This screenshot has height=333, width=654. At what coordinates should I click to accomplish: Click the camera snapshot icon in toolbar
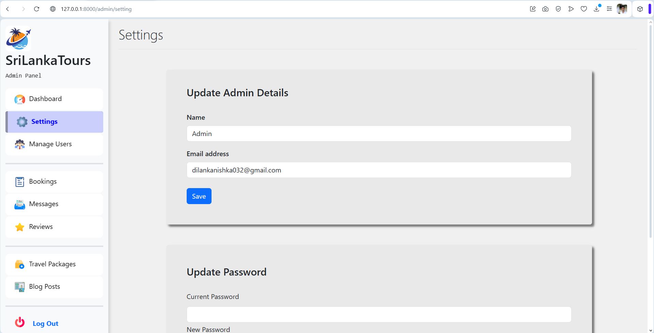pyautogui.click(x=545, y=9)
